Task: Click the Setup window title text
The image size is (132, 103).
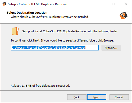Action: [x=38, y=4]
